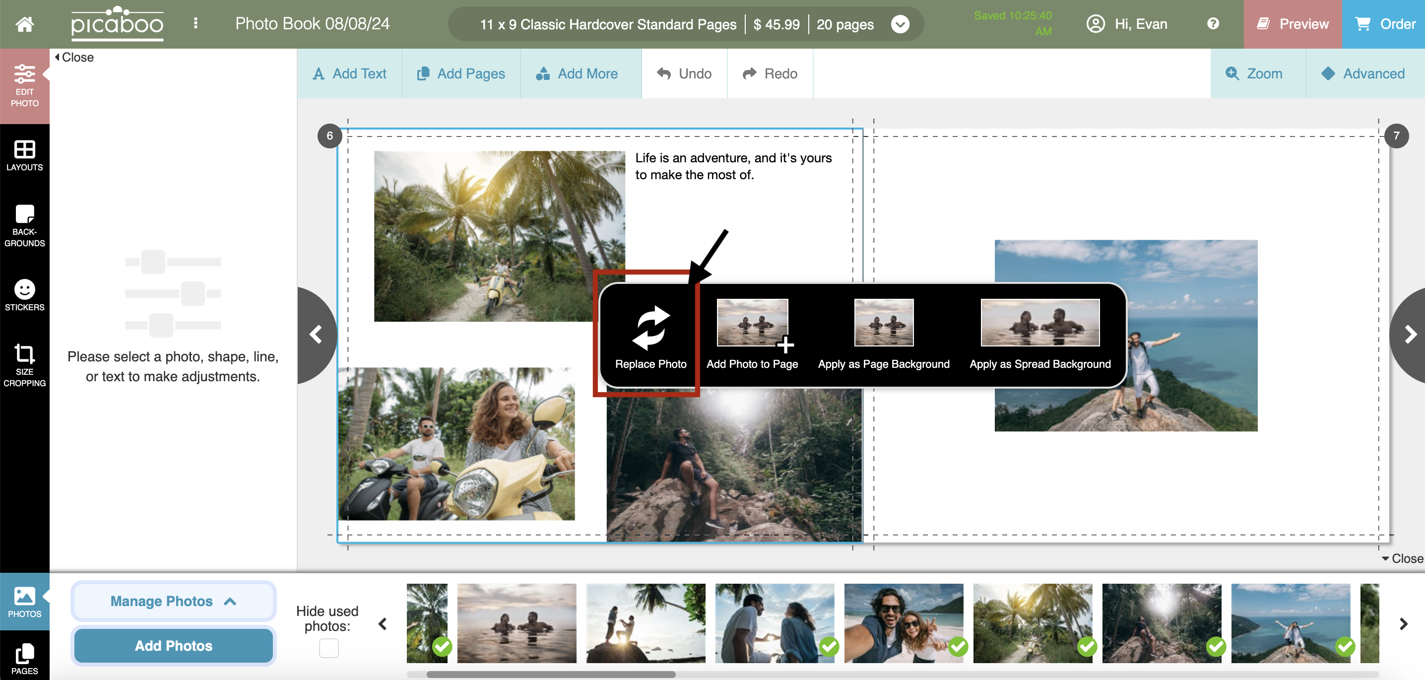Click the Add Pages toolbar button

461,73
